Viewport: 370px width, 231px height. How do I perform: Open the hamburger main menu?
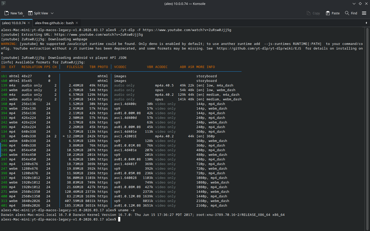364,13
